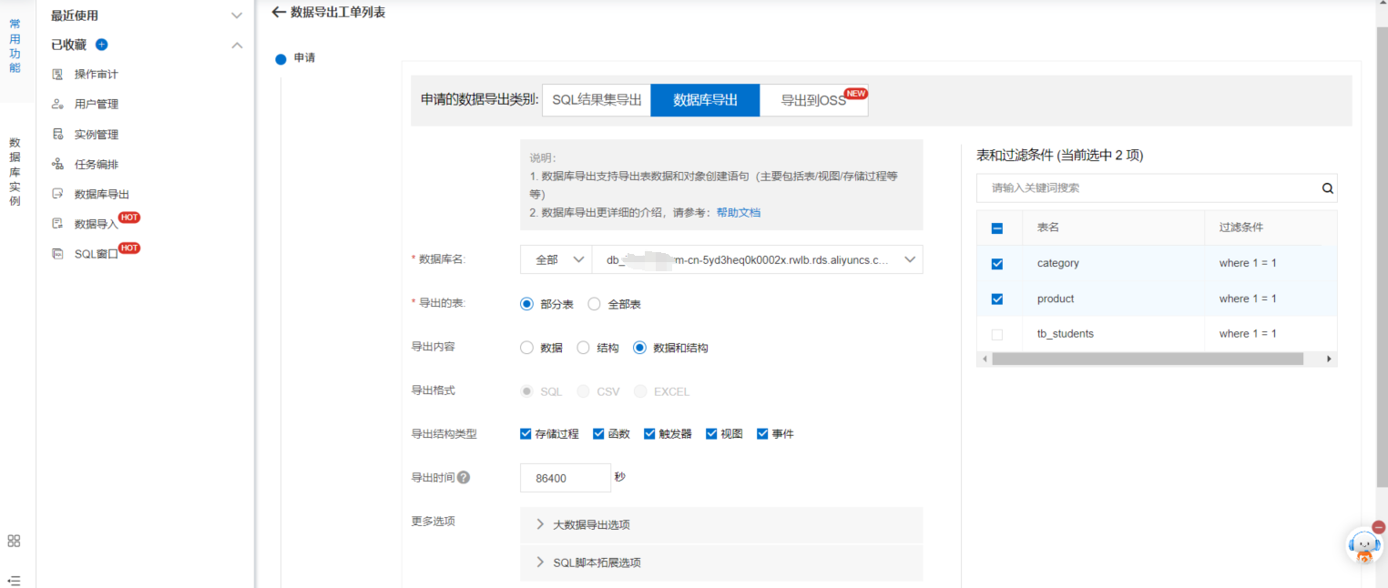1388x588 pixels.
Task: Open the 帮助文档 link
Action: tap(739, 212)
